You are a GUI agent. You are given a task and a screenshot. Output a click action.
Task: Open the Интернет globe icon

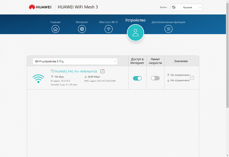pos(82,29)
